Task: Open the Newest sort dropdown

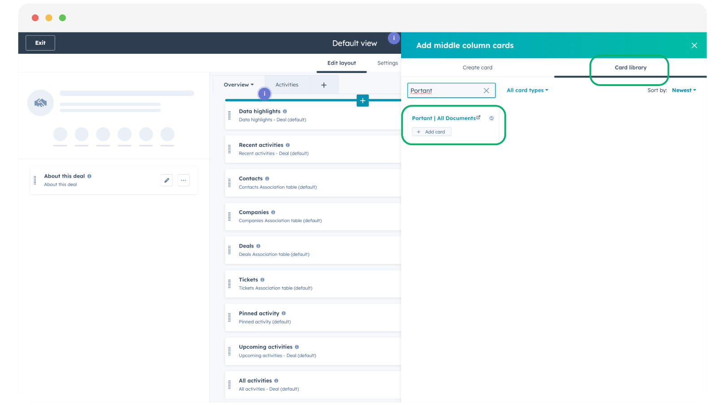Action: [x=684, y=90]
